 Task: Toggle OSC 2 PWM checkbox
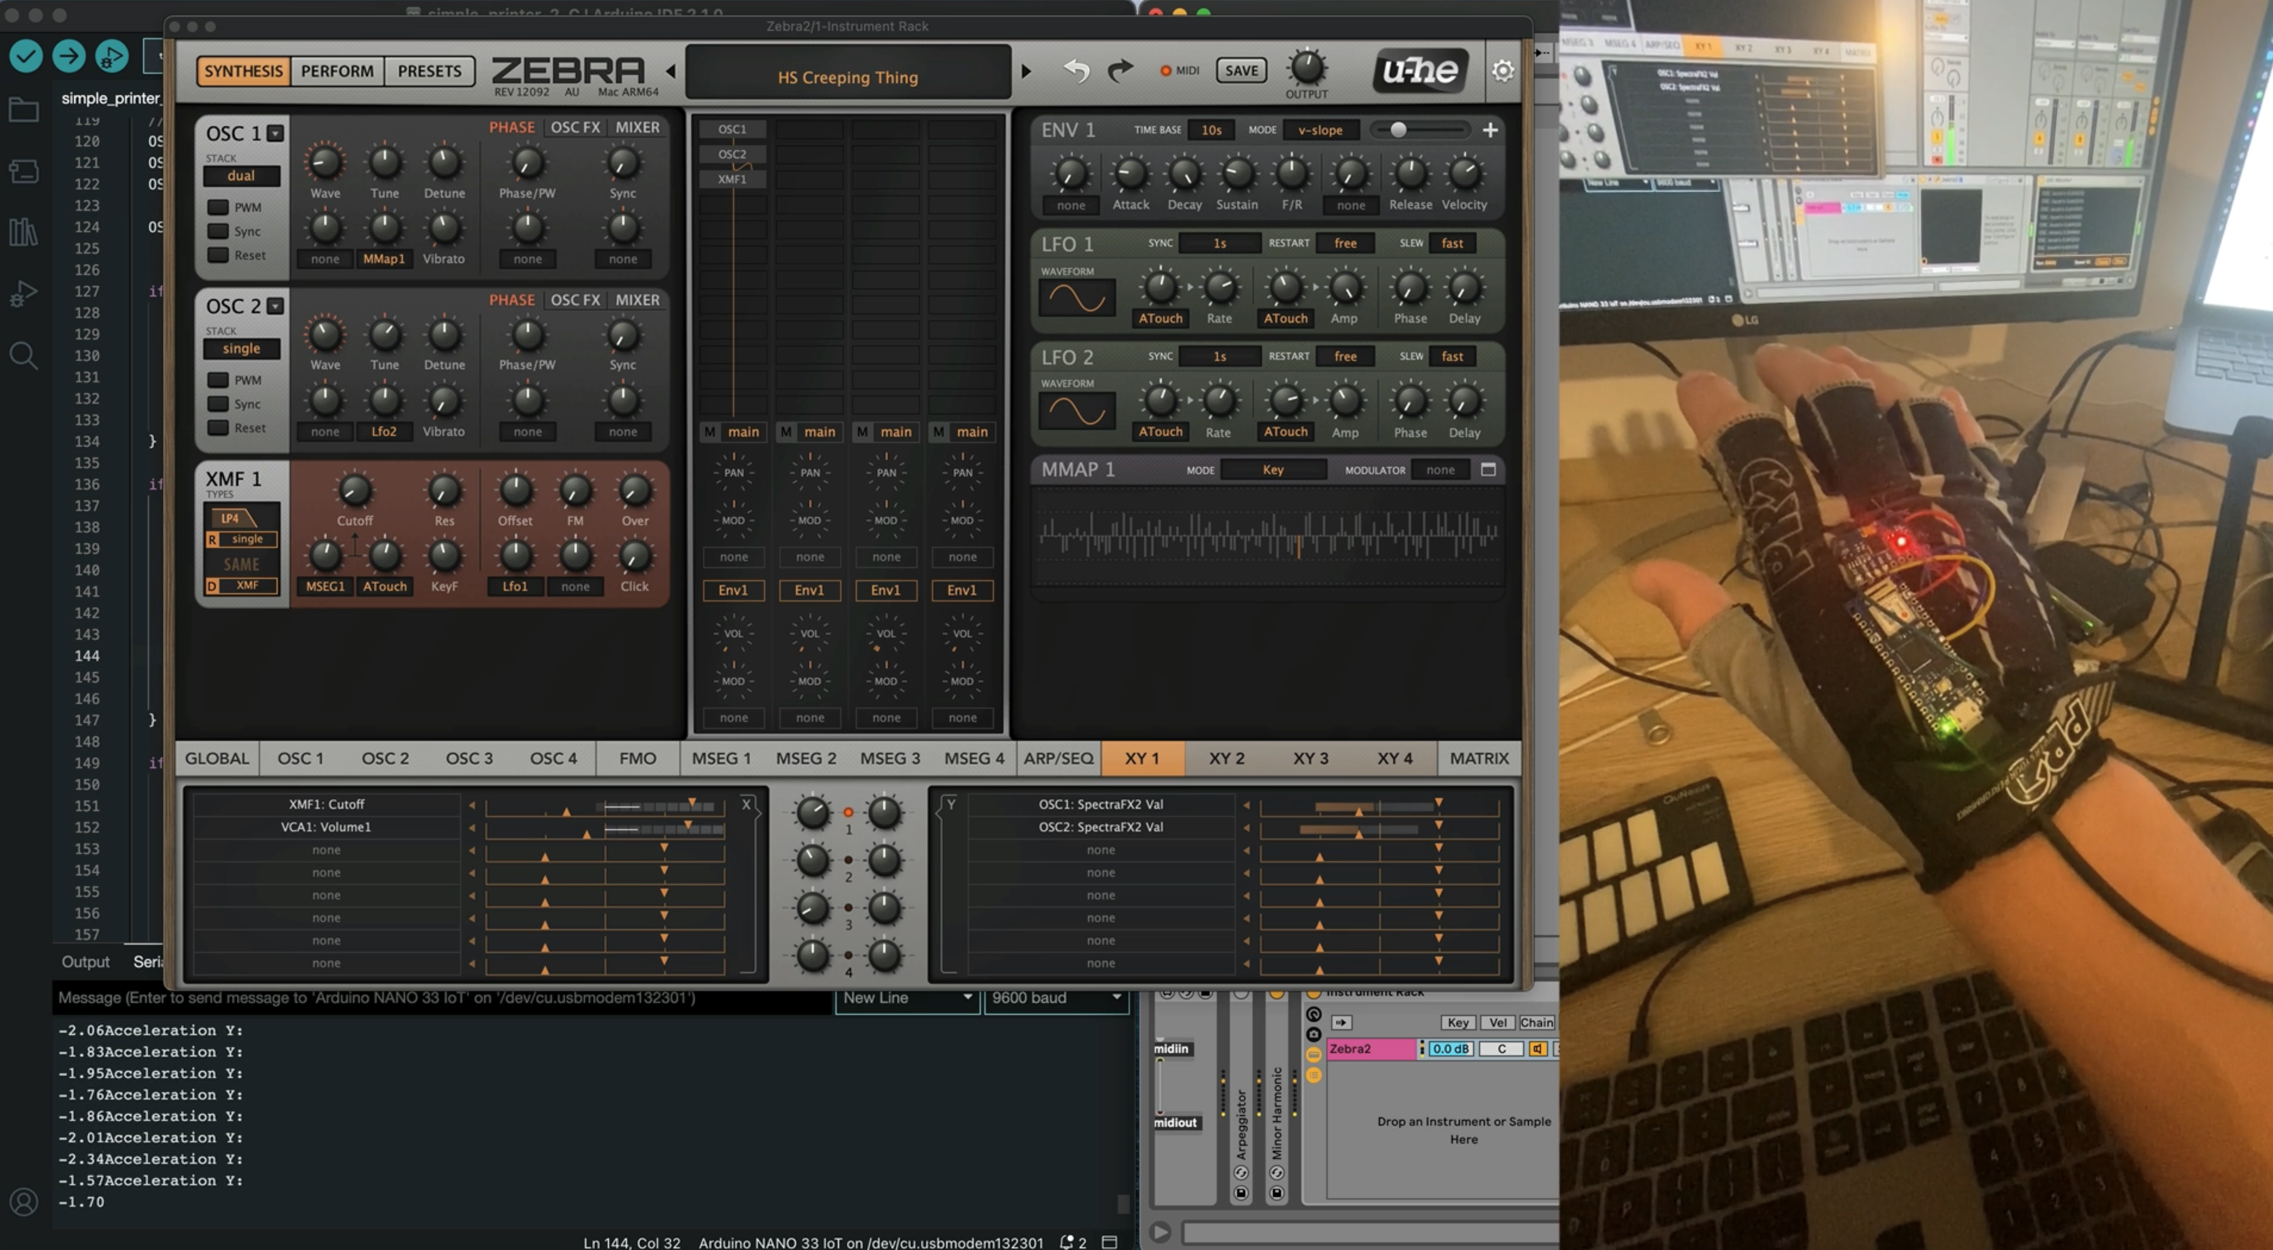218,380
